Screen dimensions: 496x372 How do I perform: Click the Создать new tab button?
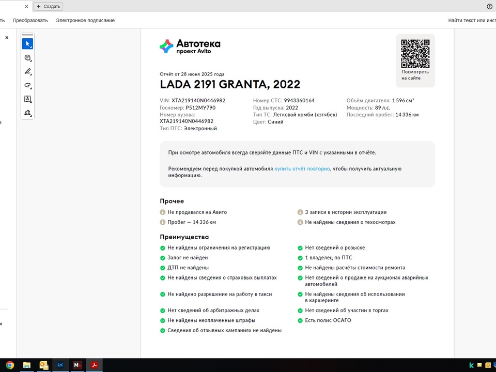coord(48,6)
